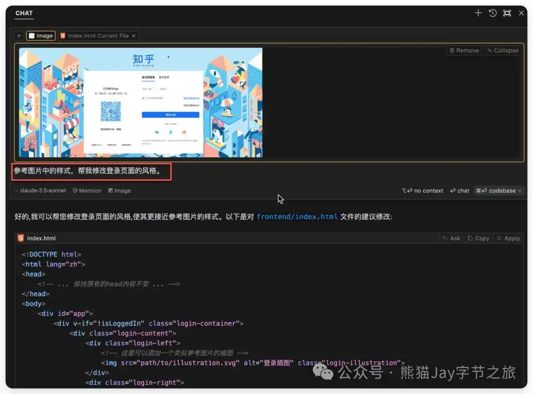Screen dimensions: 533x394
Task: Open chat history via the clock icon
Action: 493,13
